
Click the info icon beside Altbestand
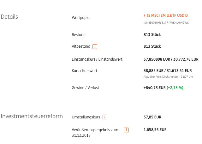coord(95,46)
